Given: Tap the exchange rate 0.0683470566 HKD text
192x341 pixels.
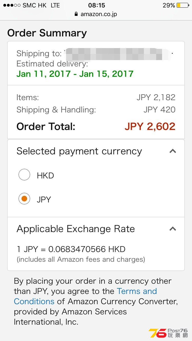Looking at the screenshot, I should [x=87, y=249].
